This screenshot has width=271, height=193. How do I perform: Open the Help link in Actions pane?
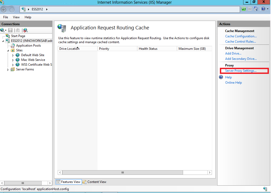point(228,77)
